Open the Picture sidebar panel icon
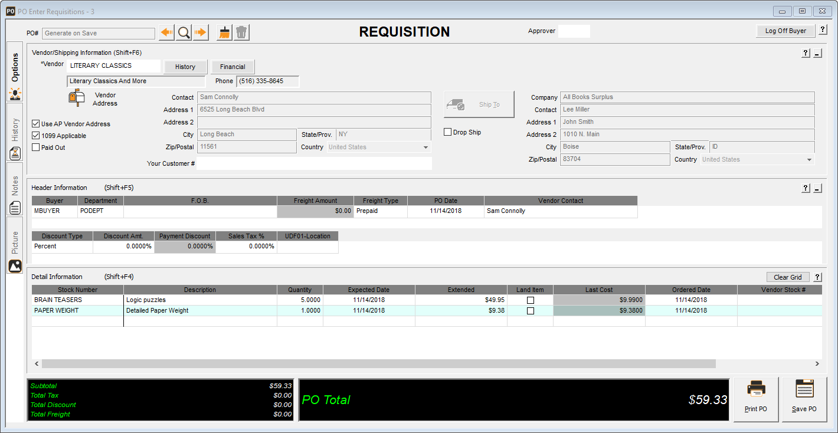This screenshot has height=433, width=838. [x=15, y=266]
